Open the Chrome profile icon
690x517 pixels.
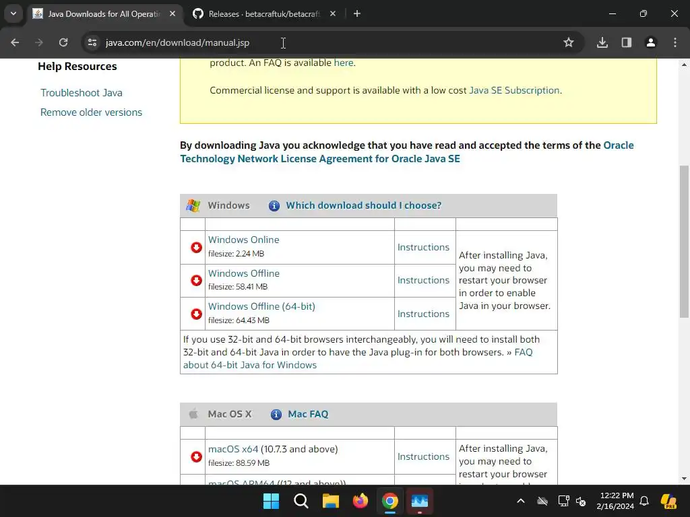(651, 42)
